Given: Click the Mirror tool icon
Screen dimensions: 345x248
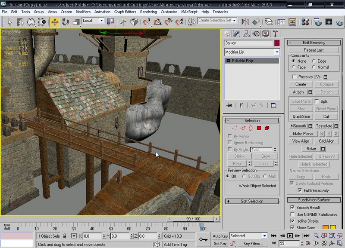Looking at the screenshot, I should pos(245,21).
